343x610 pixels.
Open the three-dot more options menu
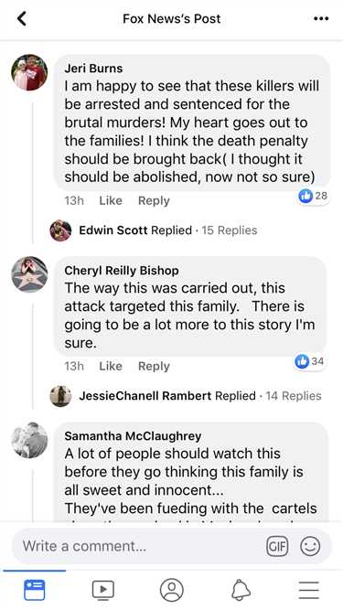[x=321, y=18]
